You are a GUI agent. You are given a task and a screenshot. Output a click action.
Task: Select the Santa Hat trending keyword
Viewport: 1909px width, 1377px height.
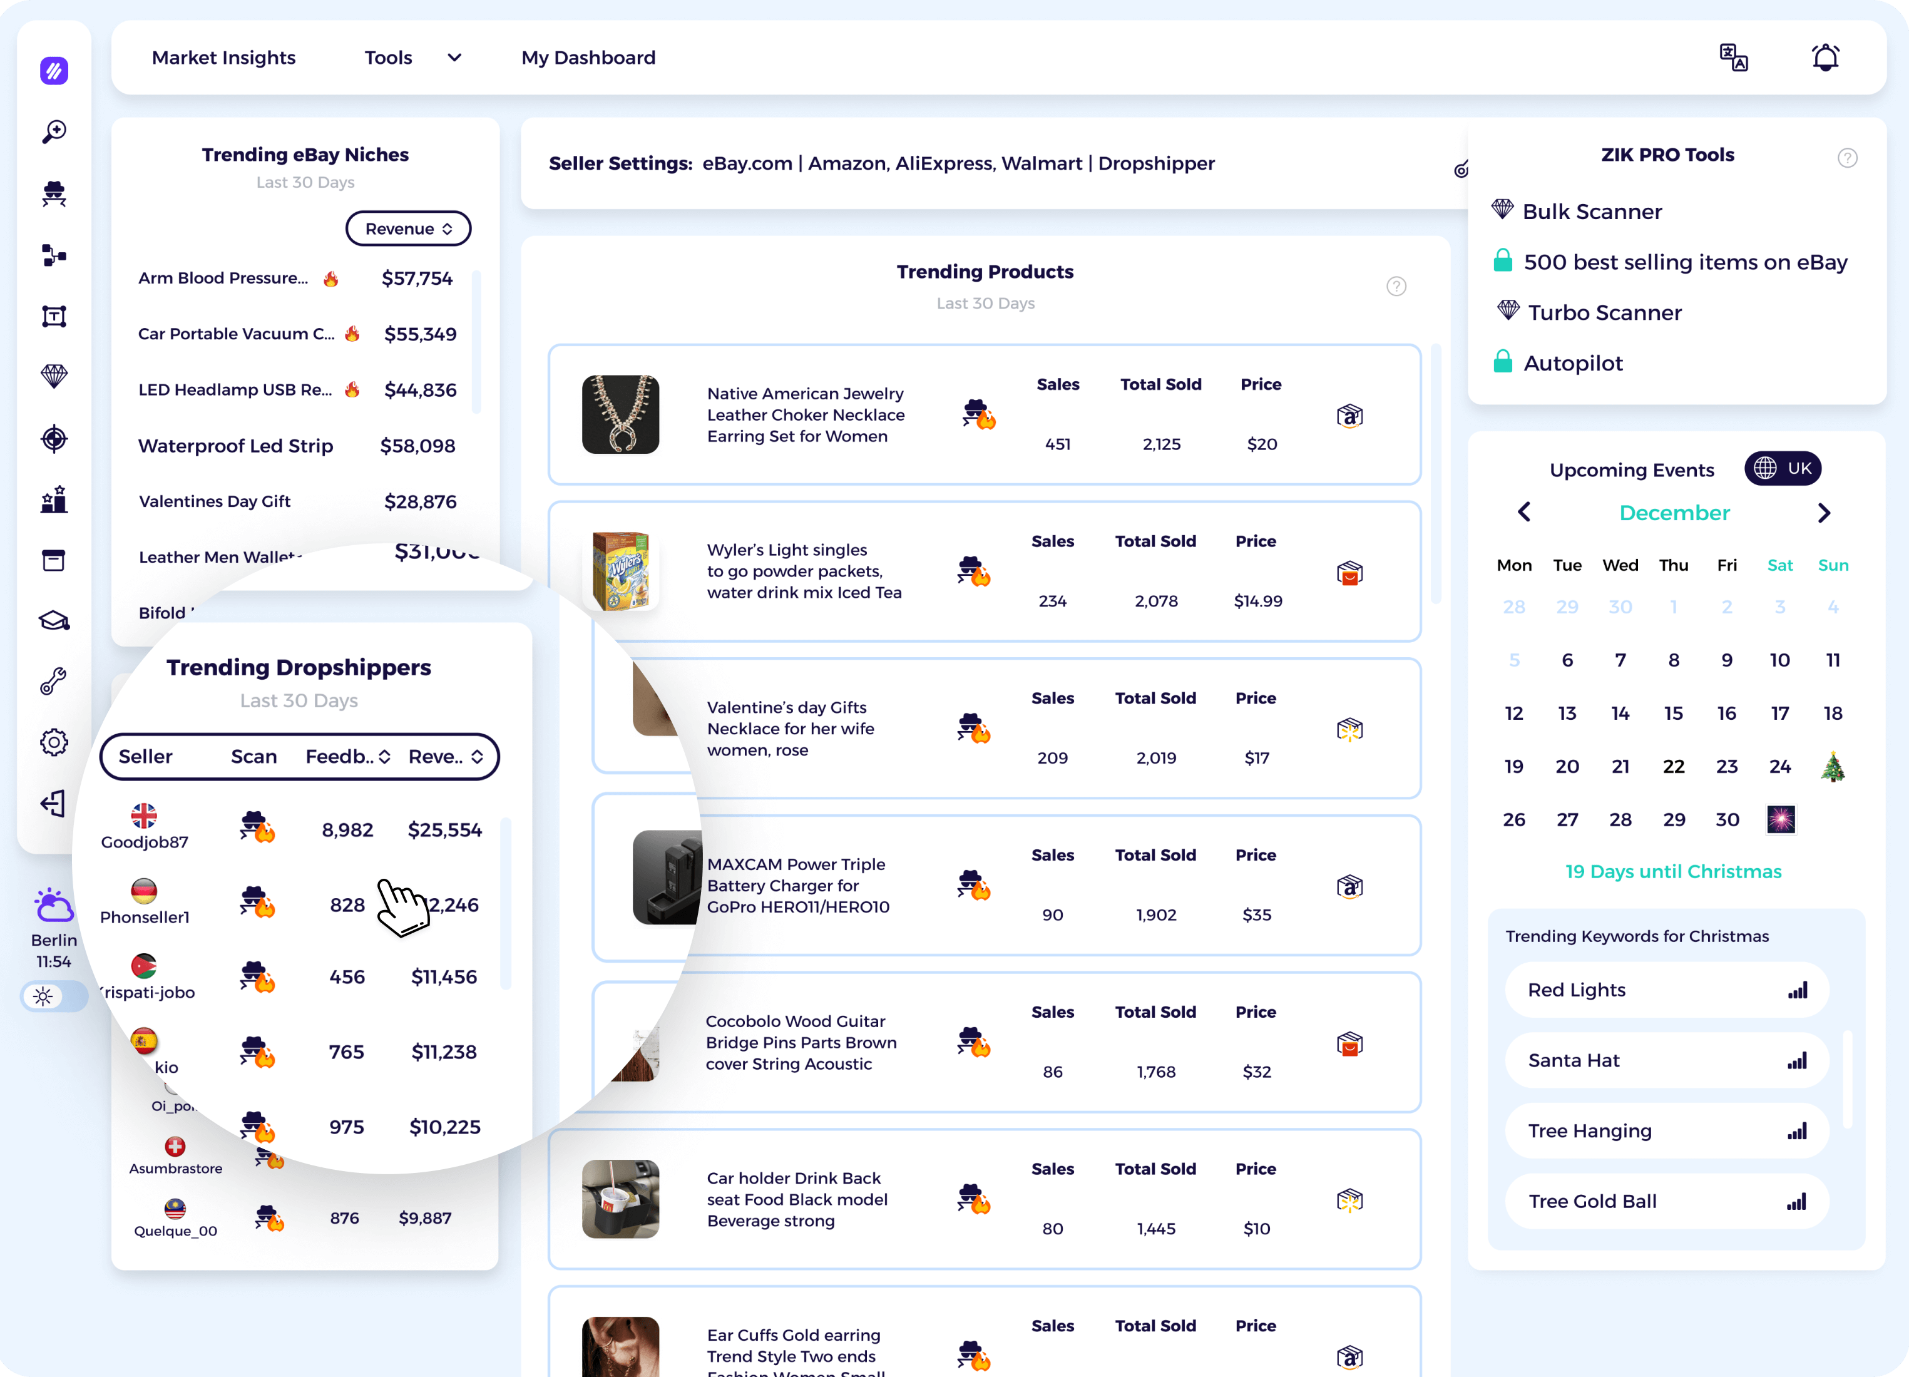coord(1667,1060)
